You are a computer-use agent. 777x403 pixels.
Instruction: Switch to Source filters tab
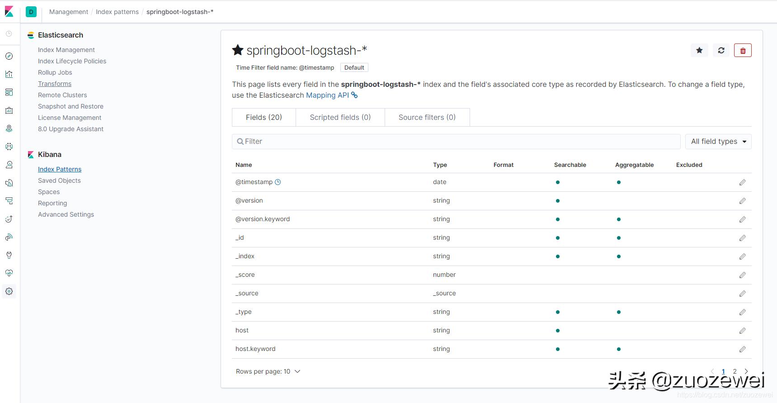[x=427, y=117]
